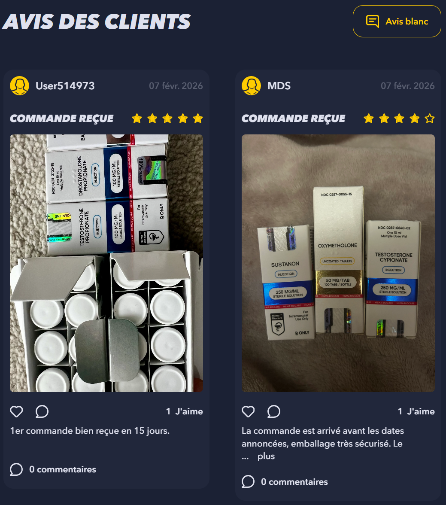The height and width of the screenshot is (505, 446).
Task: View User514973's product photo
Action: coord(106,263)
